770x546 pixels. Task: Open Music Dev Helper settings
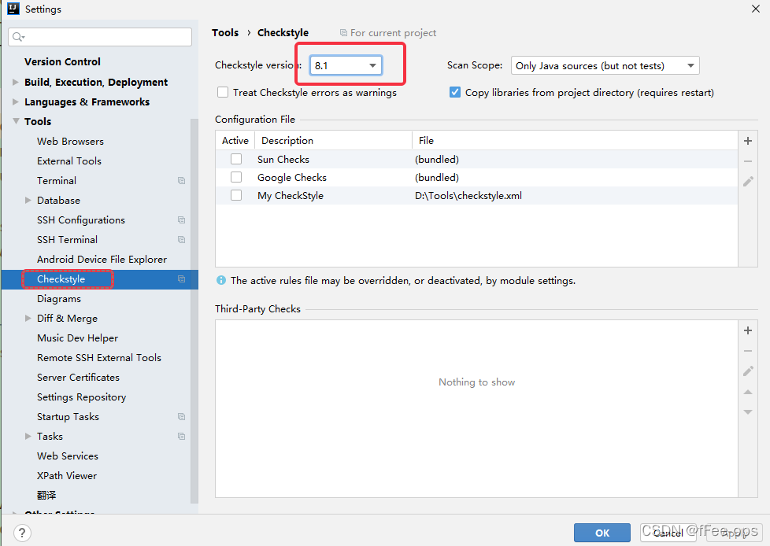pyautogui.click(x=78, y=338)
